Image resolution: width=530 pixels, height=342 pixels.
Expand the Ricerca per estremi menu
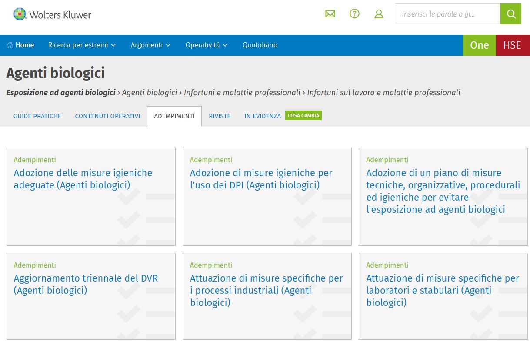[x=82, y=45]
